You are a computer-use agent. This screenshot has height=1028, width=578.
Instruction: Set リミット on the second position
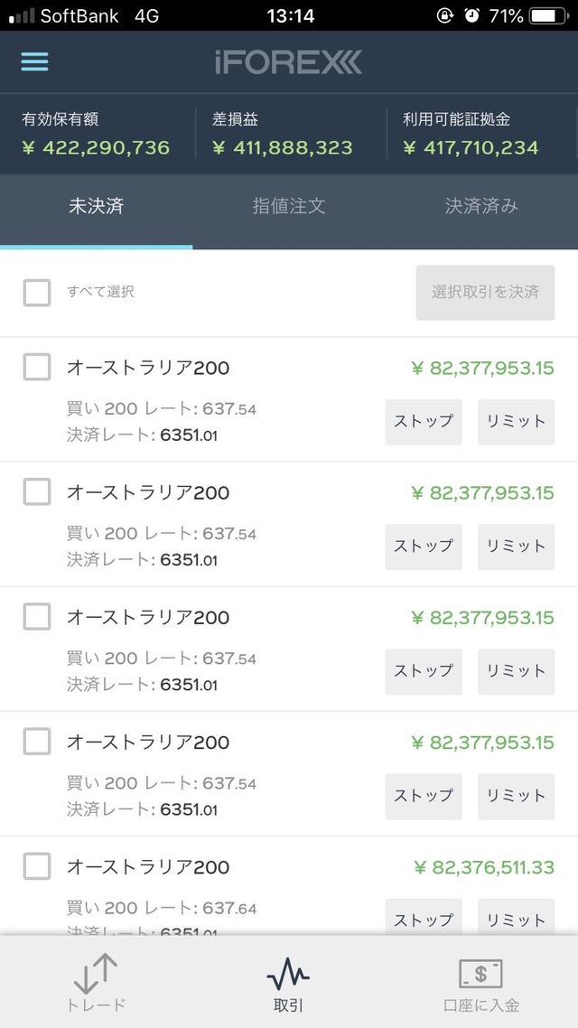(x=517, y=547)
